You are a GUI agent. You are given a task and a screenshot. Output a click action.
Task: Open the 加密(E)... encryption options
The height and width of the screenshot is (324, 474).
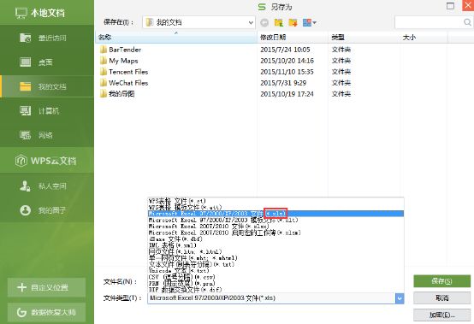click(x=441, y=315)
